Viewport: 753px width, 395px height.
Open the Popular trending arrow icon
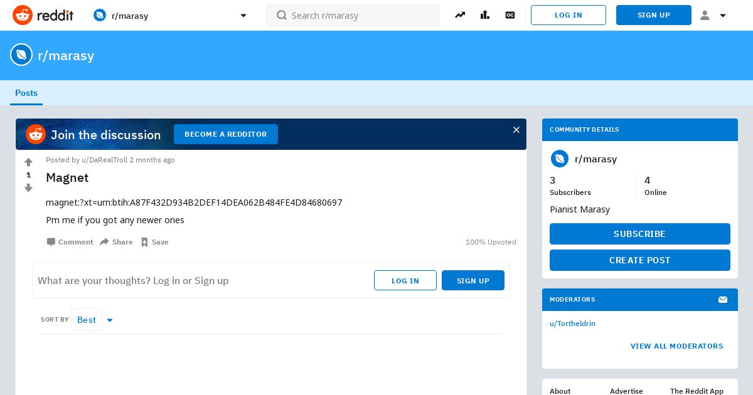[460, 15]
